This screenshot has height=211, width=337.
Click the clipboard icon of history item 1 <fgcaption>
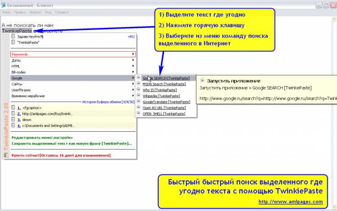13,108
